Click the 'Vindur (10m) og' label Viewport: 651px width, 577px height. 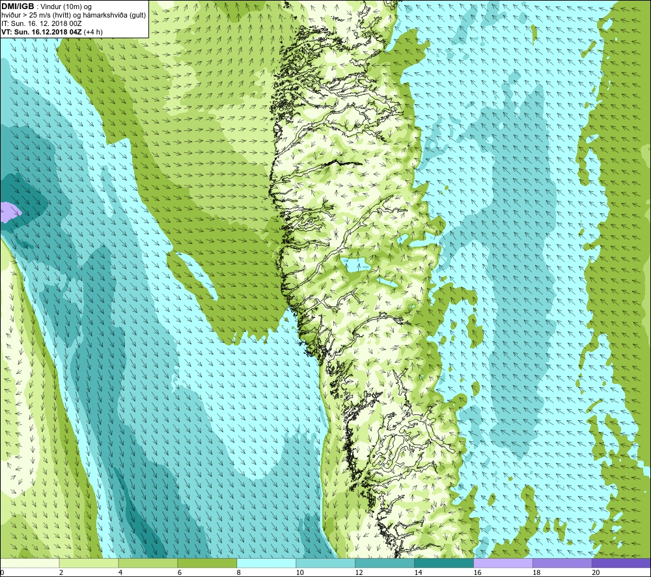(66, 7)
